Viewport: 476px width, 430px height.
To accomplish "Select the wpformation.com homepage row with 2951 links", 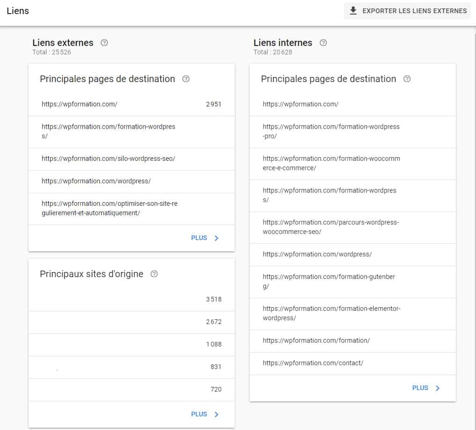I will [131, 104].
